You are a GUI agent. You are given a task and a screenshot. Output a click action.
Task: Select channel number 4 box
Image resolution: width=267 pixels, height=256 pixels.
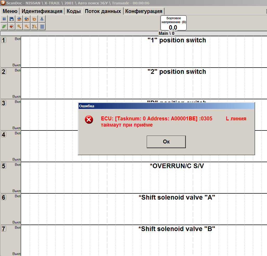(x=4, y=135)
